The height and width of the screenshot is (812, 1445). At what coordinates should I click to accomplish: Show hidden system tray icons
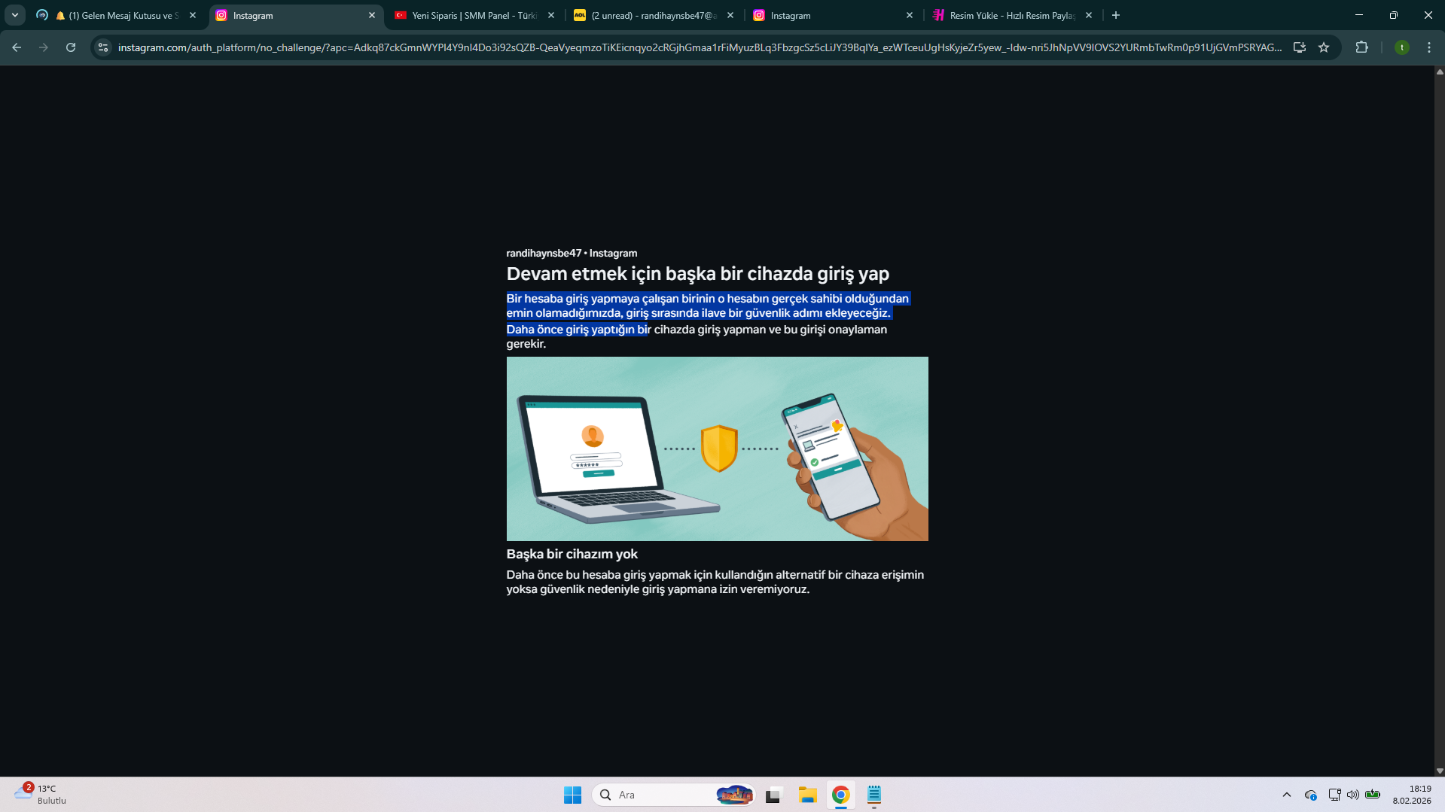1287,795
